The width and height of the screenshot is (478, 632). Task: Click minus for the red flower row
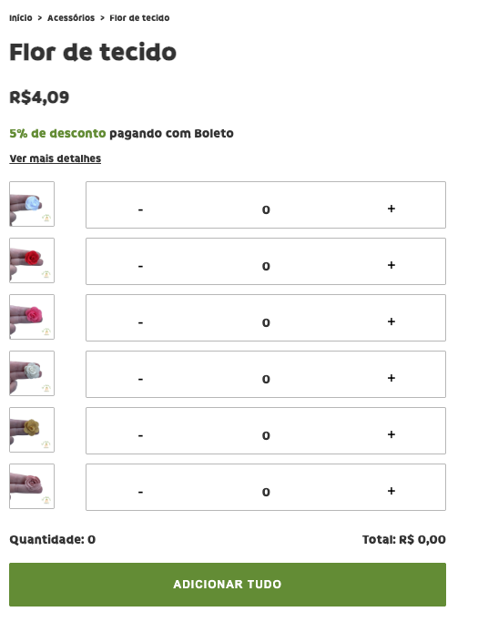140,266
